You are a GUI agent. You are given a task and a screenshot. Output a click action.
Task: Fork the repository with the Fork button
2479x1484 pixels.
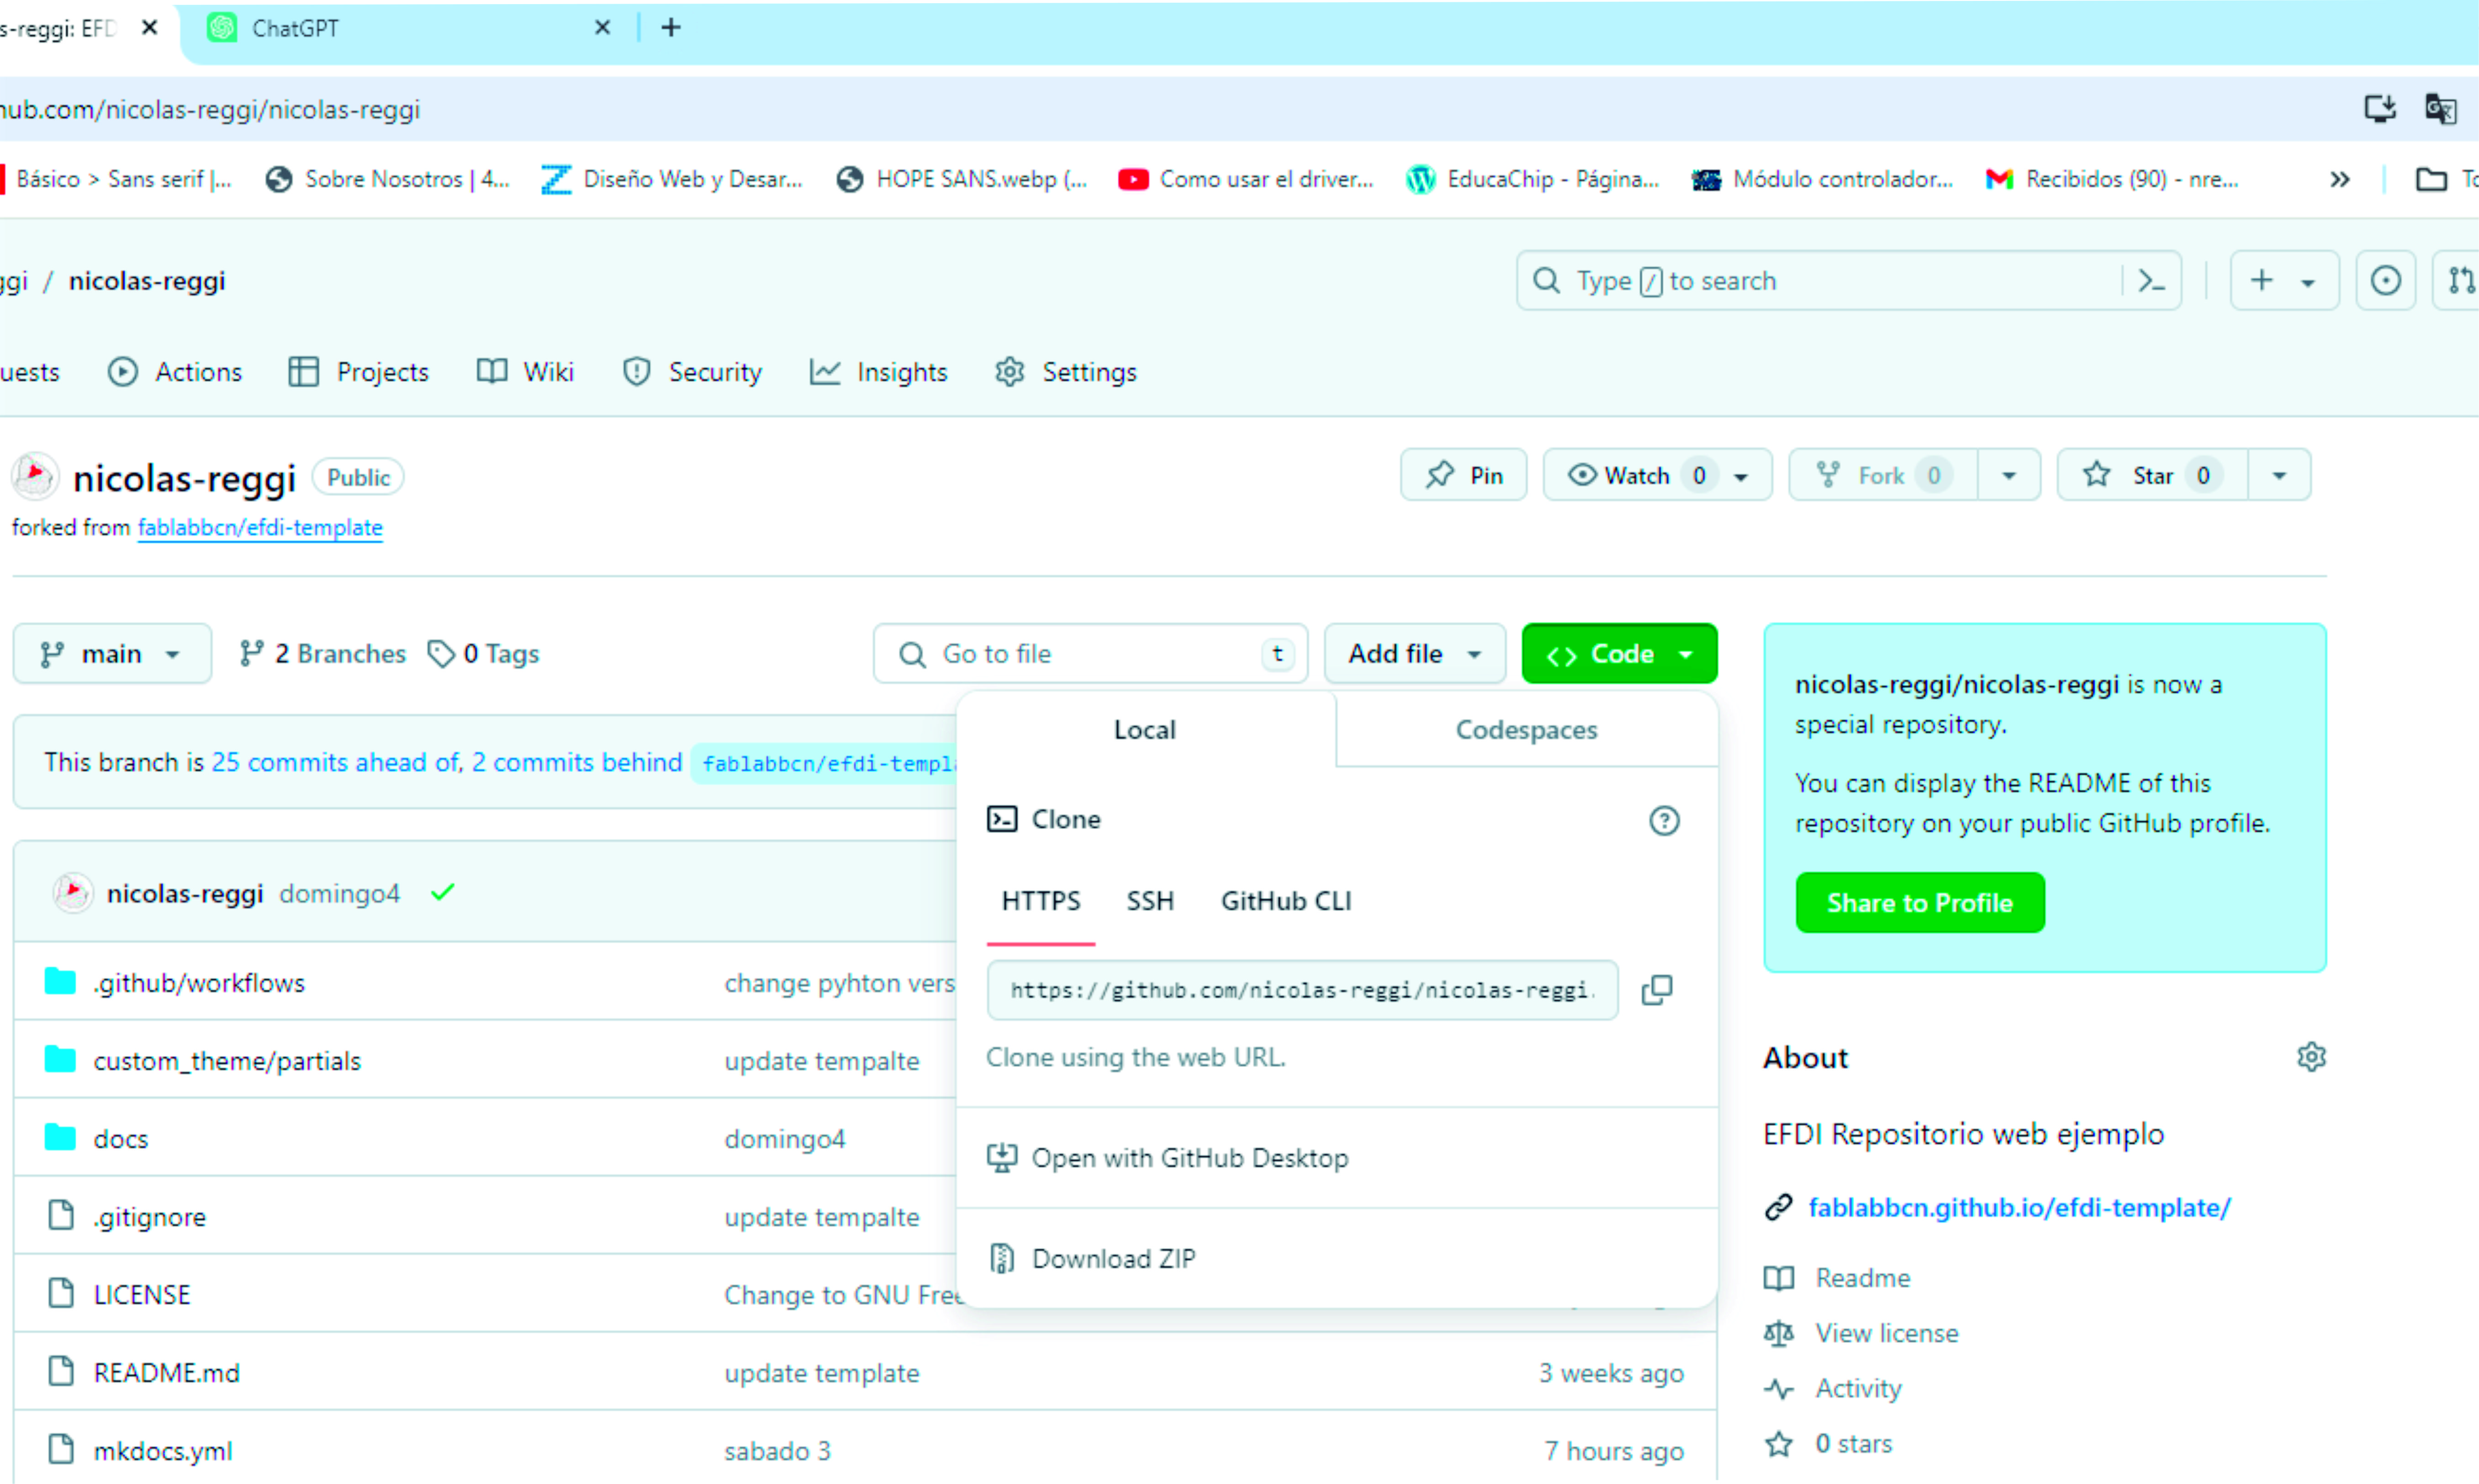1884,476
